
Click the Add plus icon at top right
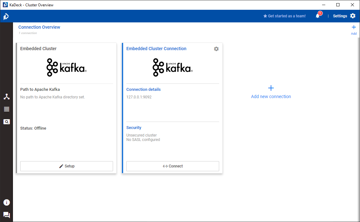[354, 27]
